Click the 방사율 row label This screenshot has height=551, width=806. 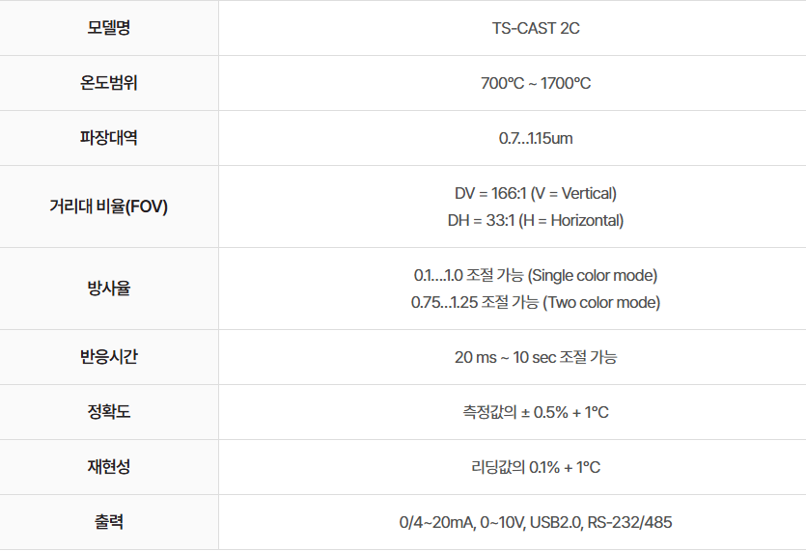pyautogui.click(x=109, y=289)
